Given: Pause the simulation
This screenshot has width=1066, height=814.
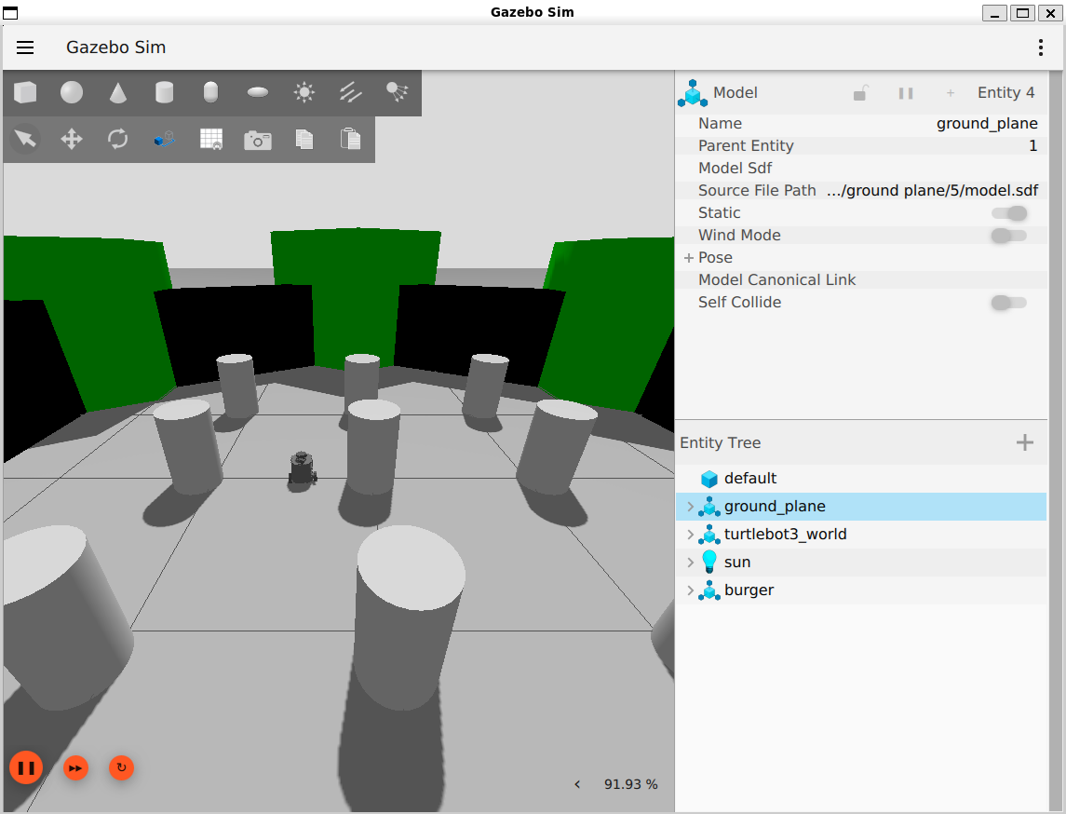Looking at the screenshot, I should pos(26,768).
